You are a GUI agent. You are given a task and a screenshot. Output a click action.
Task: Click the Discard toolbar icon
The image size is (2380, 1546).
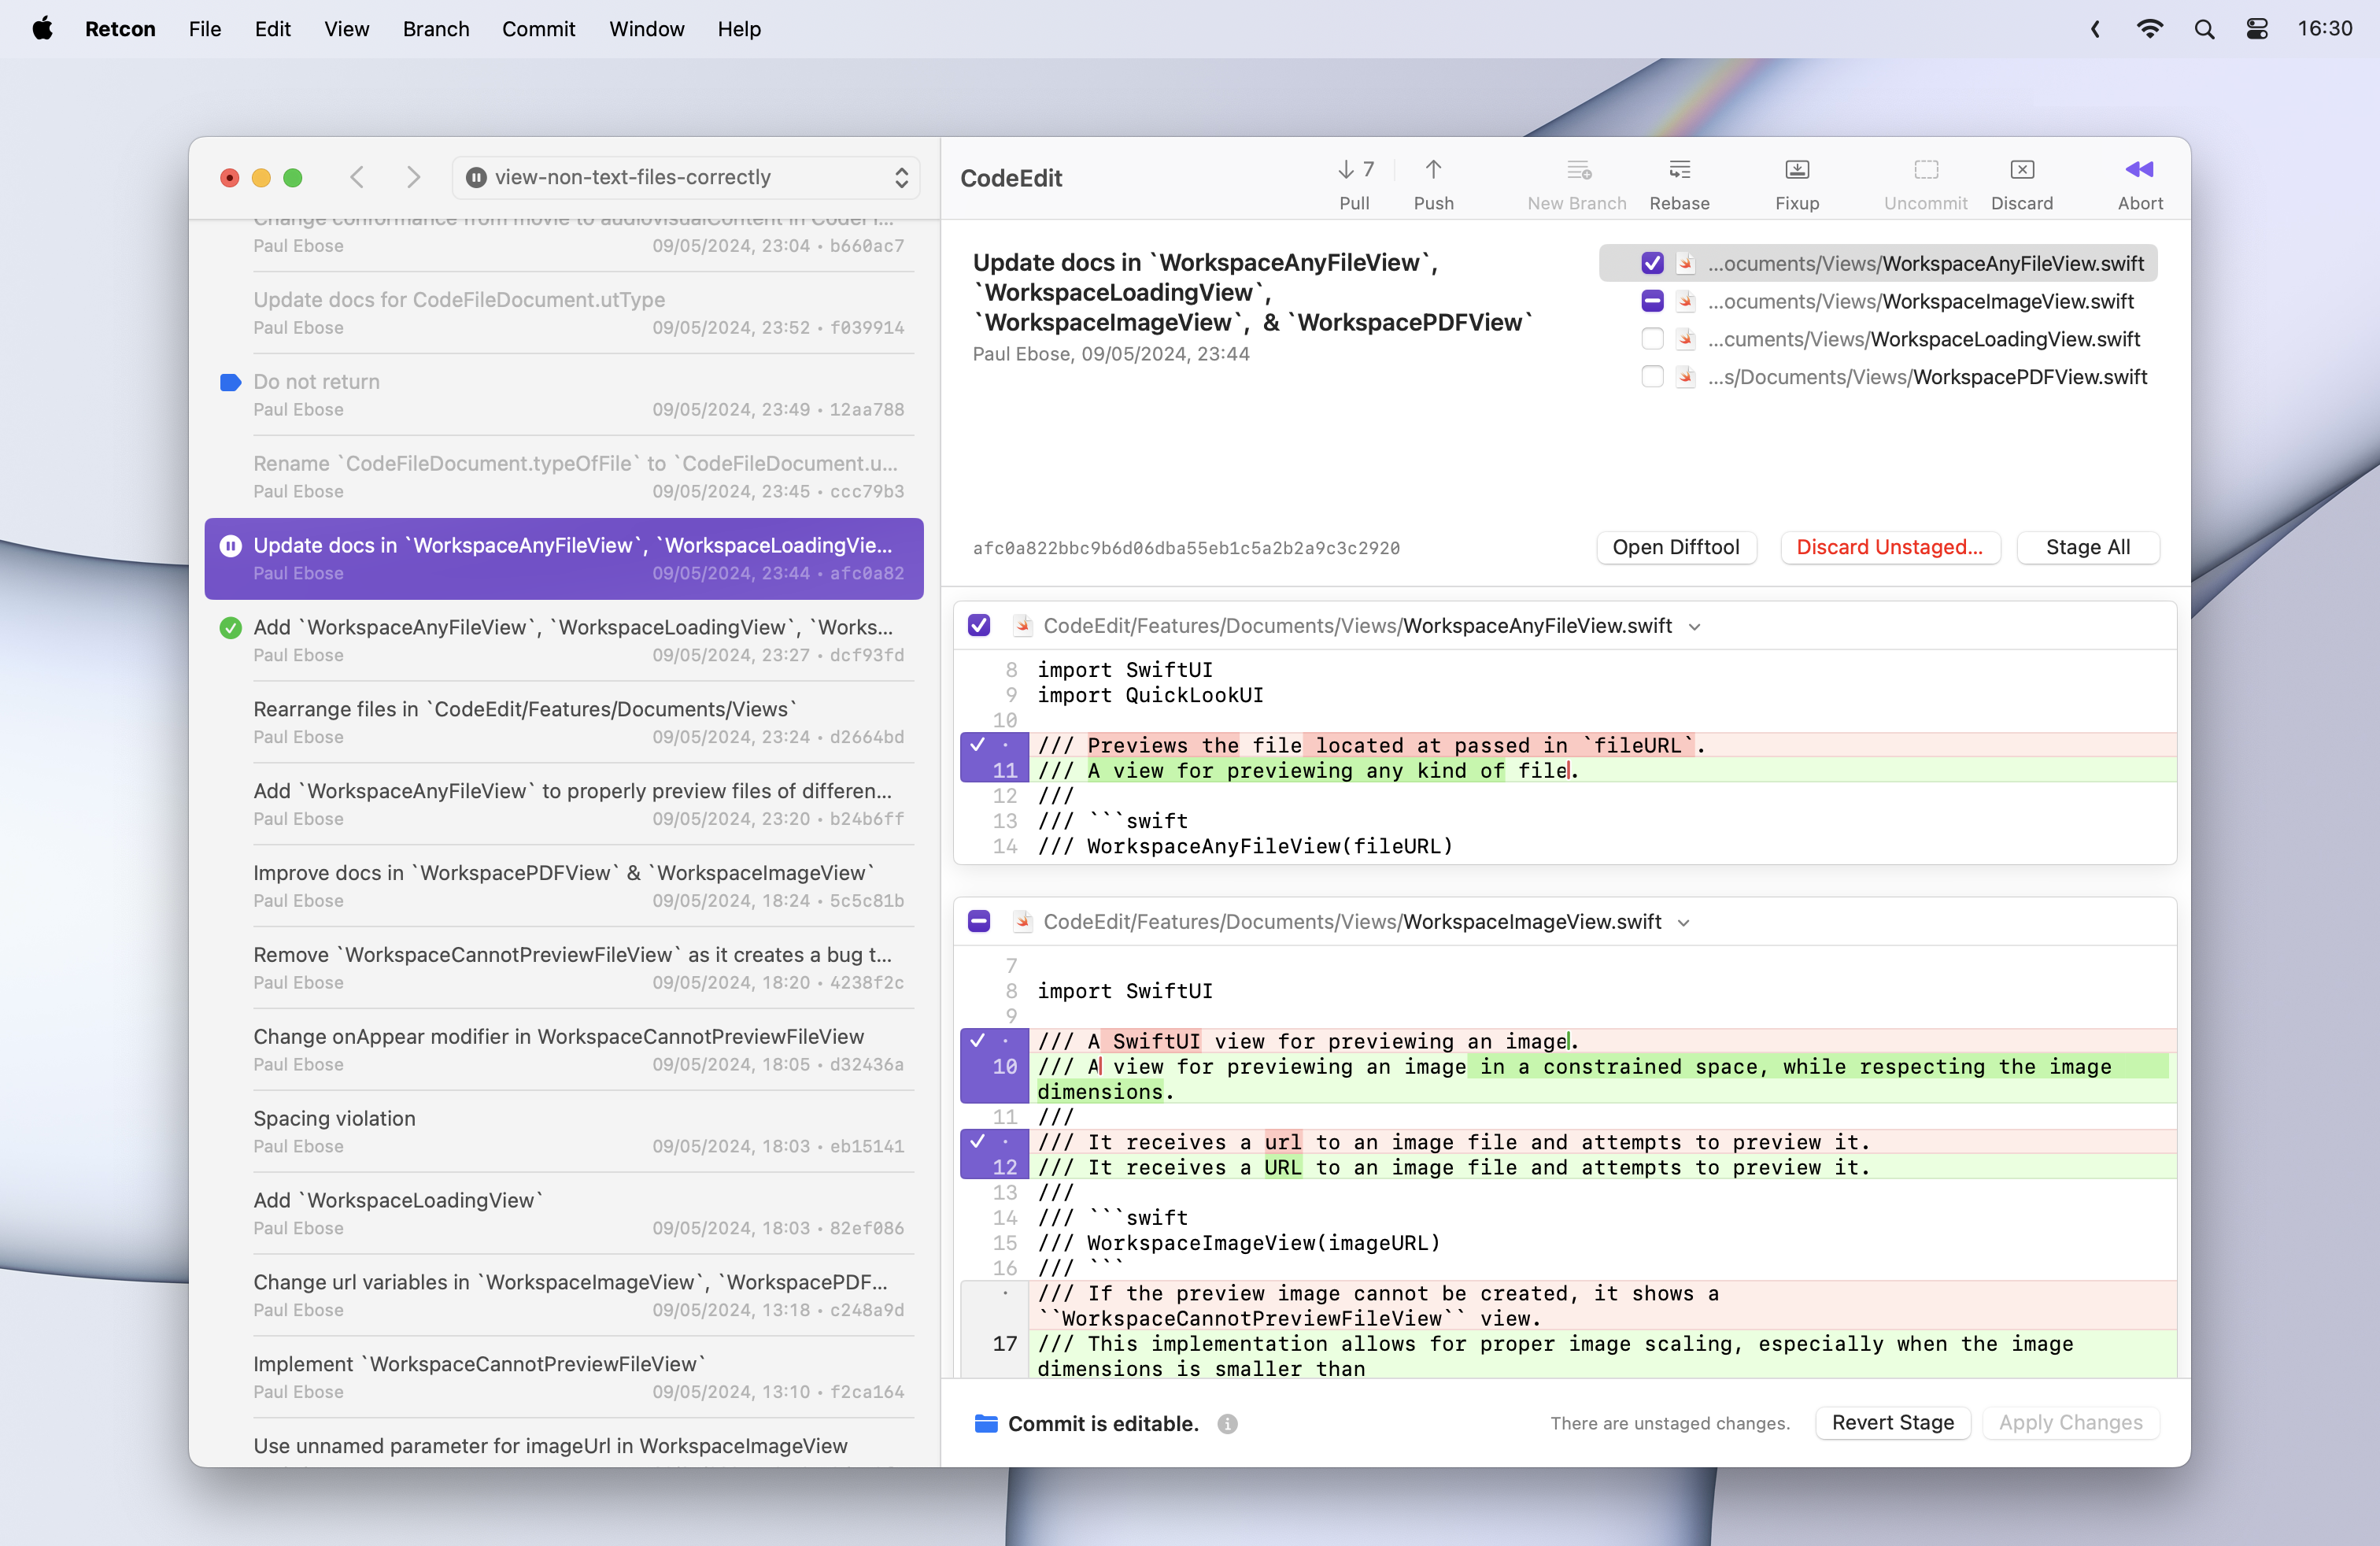2021,170
